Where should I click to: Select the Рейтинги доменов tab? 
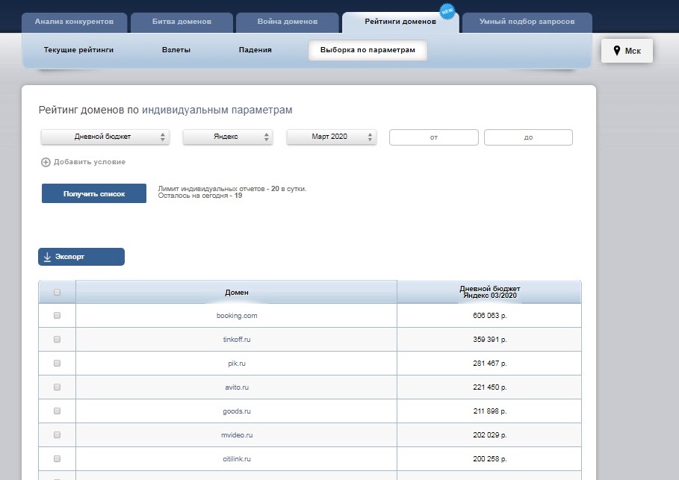tap(400, 22)
